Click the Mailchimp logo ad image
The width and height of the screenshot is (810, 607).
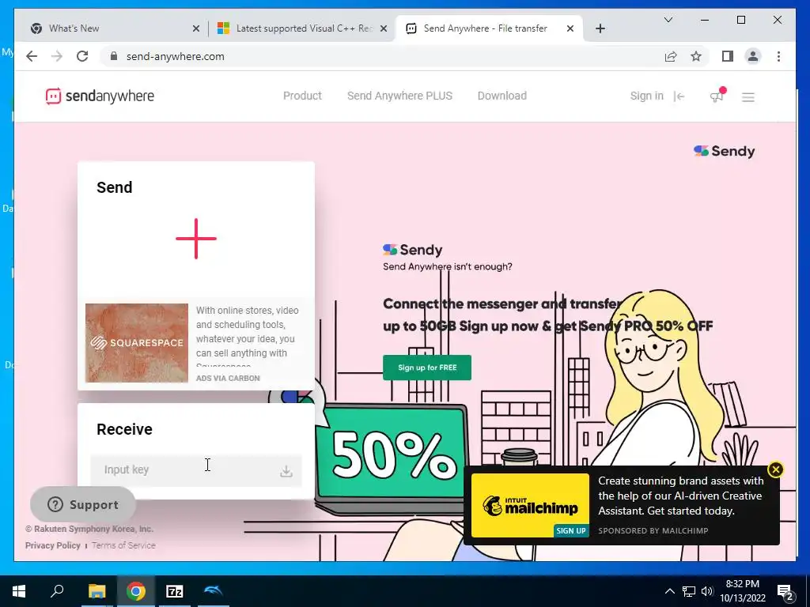point(530,505)
